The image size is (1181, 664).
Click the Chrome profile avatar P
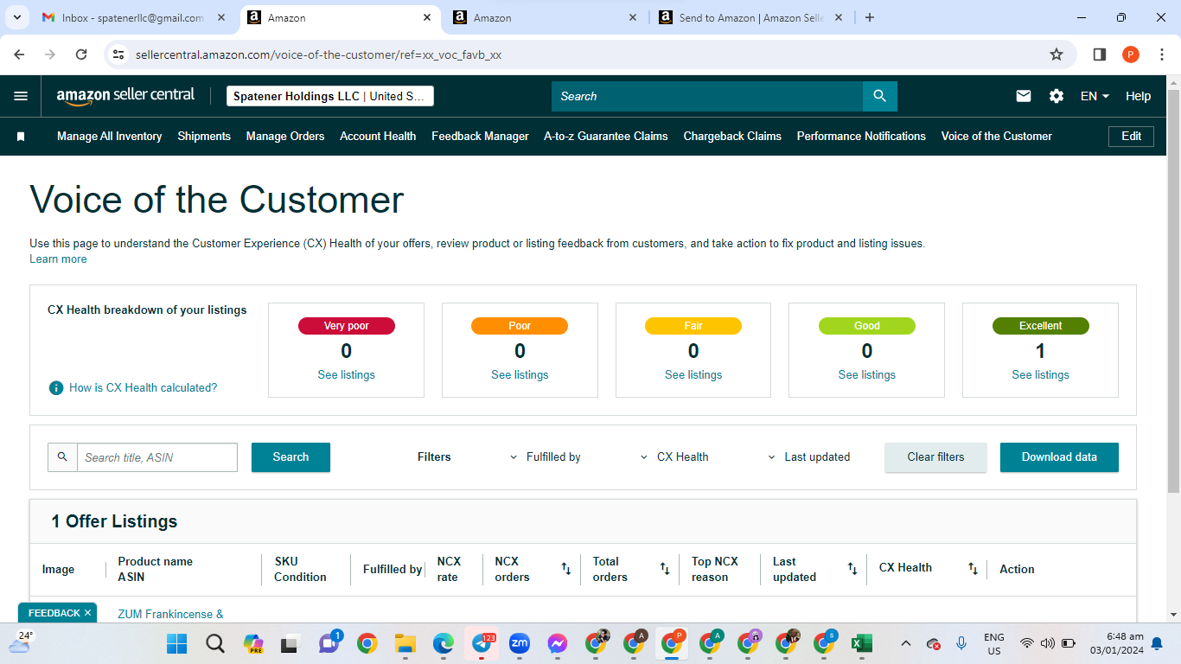[x=1131, y=54]
